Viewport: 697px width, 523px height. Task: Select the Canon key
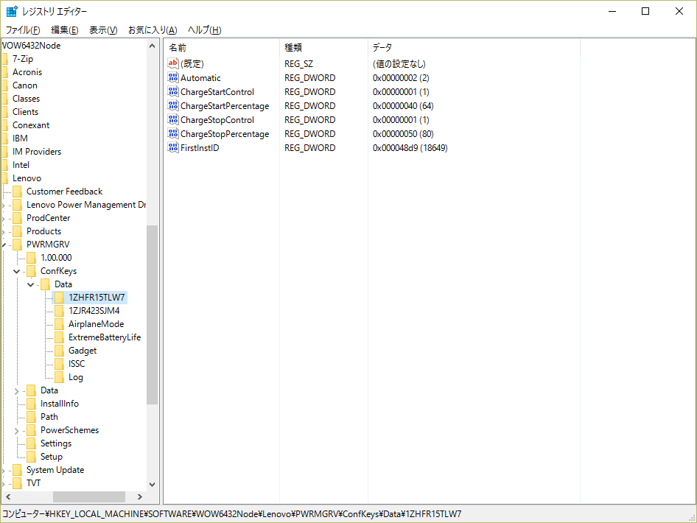pyautogui.click(x=25, y=85)
